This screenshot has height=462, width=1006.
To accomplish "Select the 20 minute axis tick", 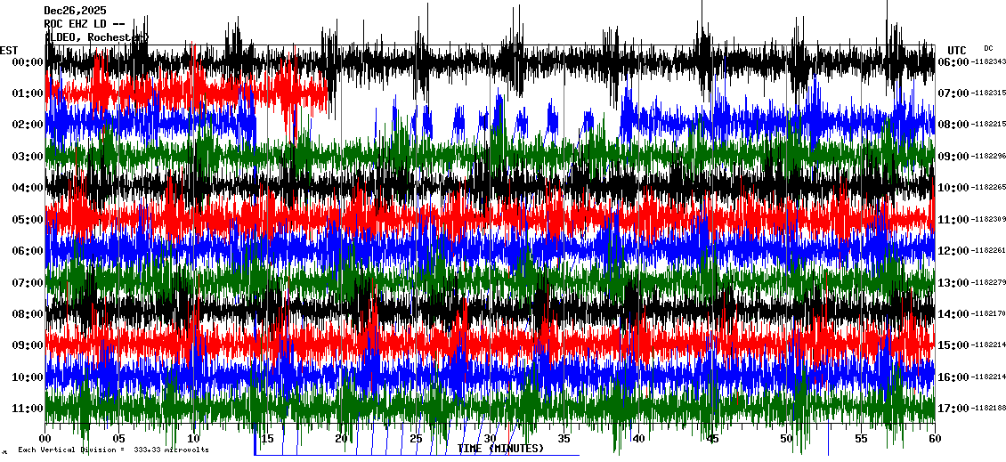I will (342, 439).
